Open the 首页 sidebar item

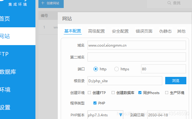click(x=18, y=19)
